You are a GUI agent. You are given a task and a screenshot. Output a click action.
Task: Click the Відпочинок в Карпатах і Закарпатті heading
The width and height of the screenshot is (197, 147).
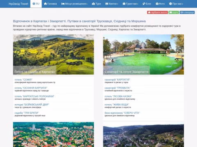pyautogui.click(x=79, y=21)
